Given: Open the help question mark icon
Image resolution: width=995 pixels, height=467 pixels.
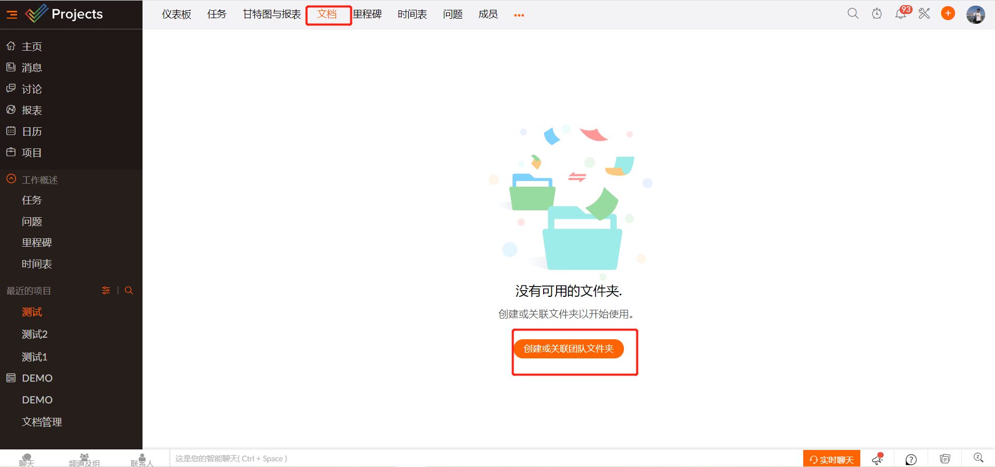Looking at the screenshot, I should pyautogui.click(x=911, y=459).
